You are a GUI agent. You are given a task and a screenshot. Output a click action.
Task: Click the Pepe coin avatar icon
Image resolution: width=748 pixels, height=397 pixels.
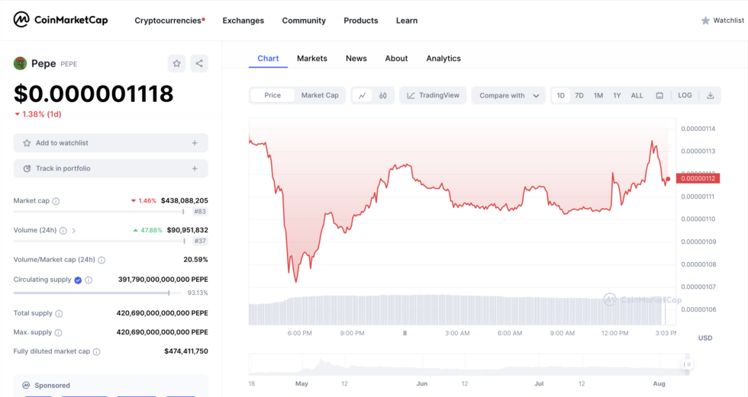pos(20,63)
